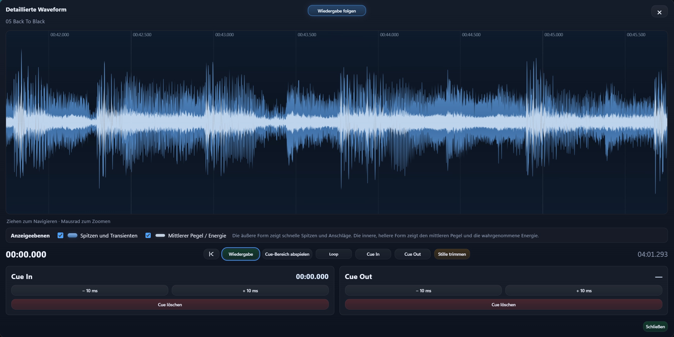Toggle the Wiedergabe folgen button
Image resolution: width=674 pixels, height=337 pixels.
[336, 11]
